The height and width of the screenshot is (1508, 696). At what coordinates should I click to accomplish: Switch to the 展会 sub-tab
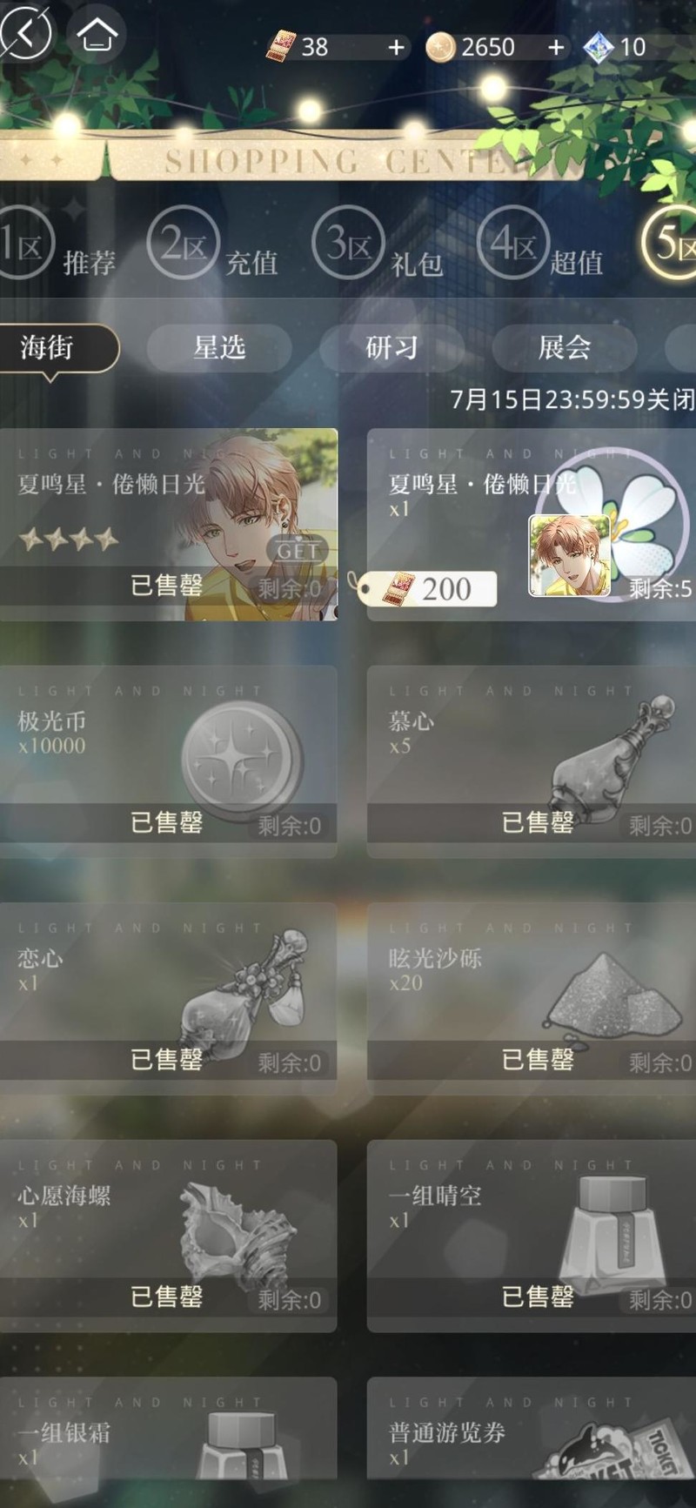tap(564, 348)
